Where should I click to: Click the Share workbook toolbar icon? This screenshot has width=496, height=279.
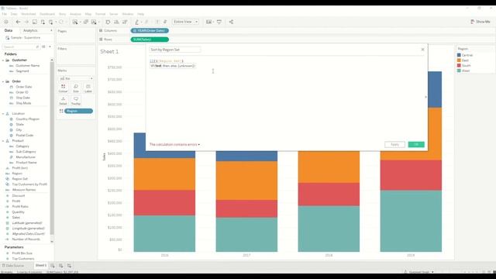pyautogui.click(x=231, y=22)
